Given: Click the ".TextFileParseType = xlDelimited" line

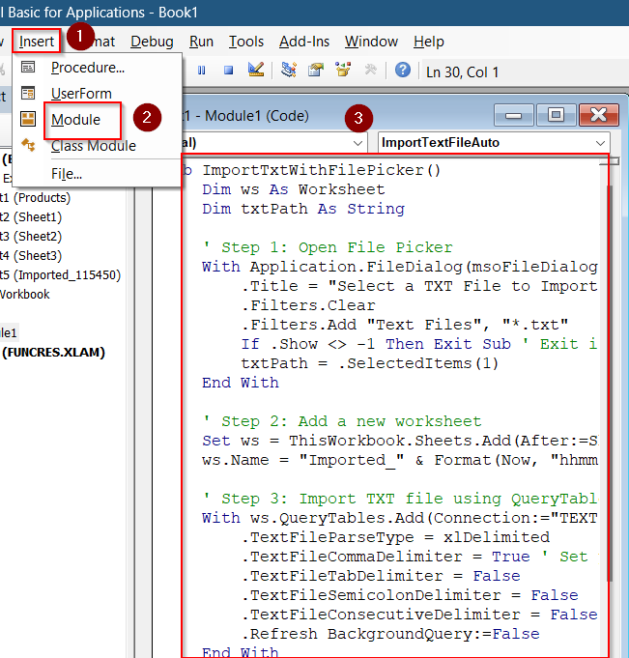Looking at the screenshot, I should tap(395, 537).
